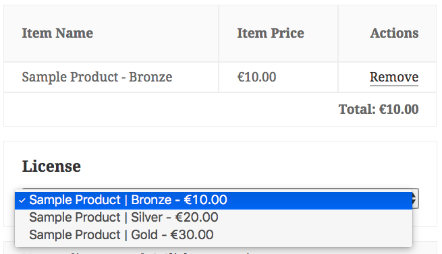Click the Total: €10.00 text
This screenshot has height=254, width=442.
379,109
